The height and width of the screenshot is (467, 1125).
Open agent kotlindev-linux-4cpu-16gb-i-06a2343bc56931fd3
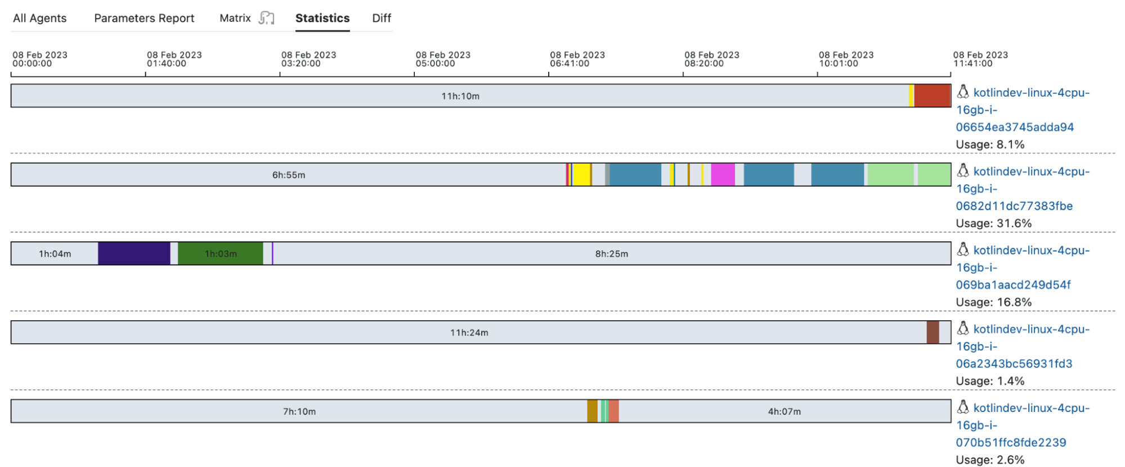coord(1023,346)
